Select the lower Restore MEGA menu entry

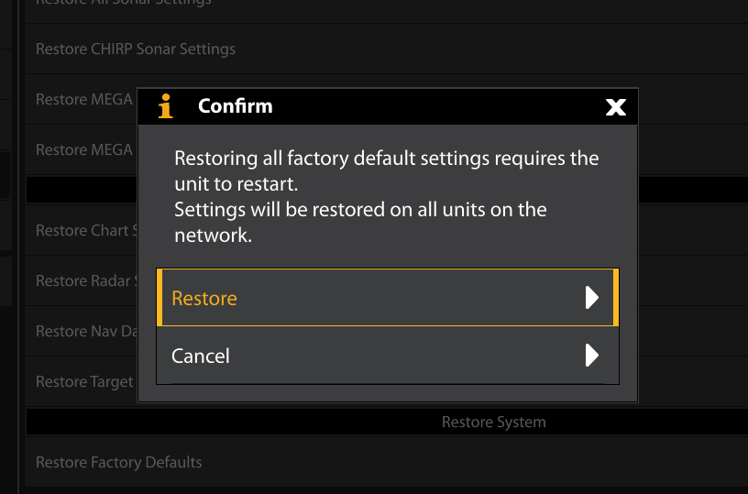tap(84, 149)
